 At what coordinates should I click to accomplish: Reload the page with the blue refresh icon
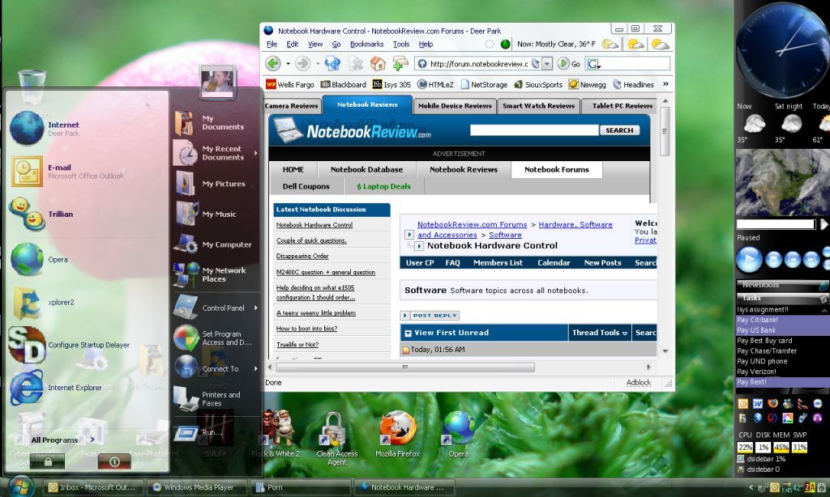tap(332, 64)
